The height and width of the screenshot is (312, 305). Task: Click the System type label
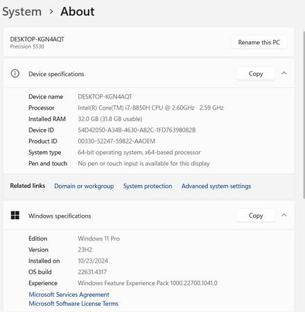44,153
